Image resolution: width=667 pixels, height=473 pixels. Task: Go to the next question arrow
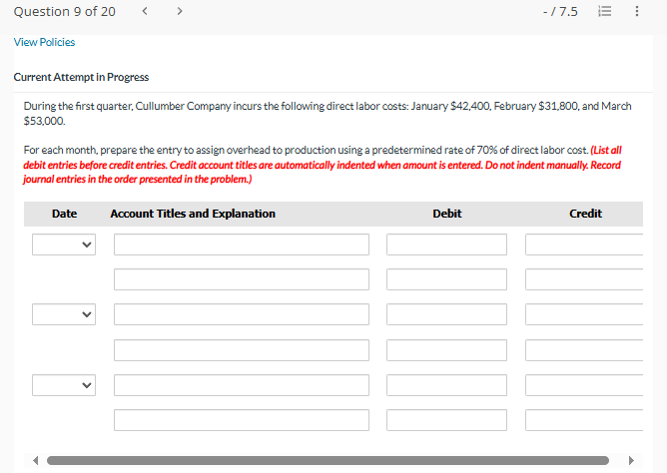tap(180, 11)
